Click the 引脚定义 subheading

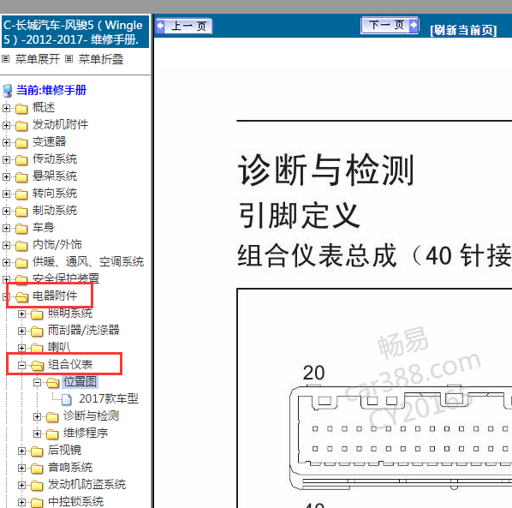point(299,216)
